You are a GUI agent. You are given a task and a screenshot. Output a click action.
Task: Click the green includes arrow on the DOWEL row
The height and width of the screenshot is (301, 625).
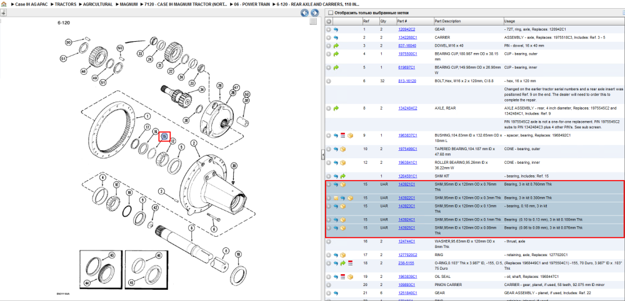pos(336,45)
